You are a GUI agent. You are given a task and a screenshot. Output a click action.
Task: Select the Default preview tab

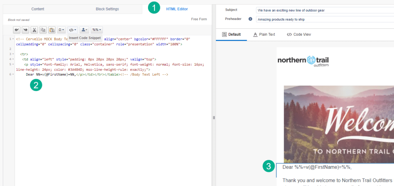tap(231, 35)
